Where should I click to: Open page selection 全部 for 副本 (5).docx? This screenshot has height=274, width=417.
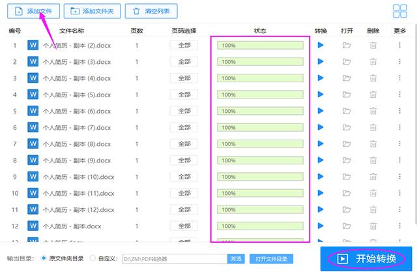click(184, 95)
